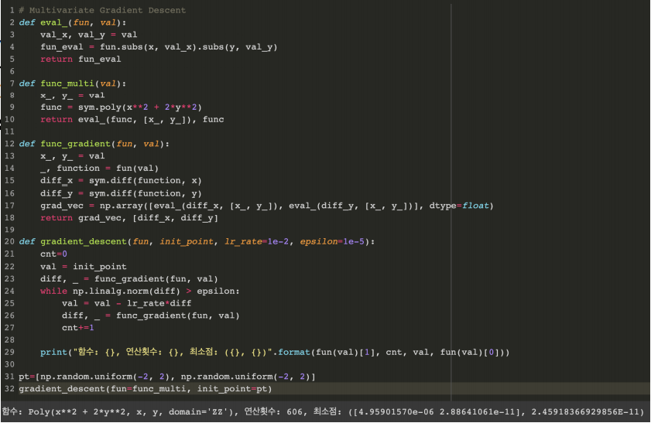Click 'gradient_descent(fun=func_multi' on line 32
The image size is (651, 423).
[102, 389]
